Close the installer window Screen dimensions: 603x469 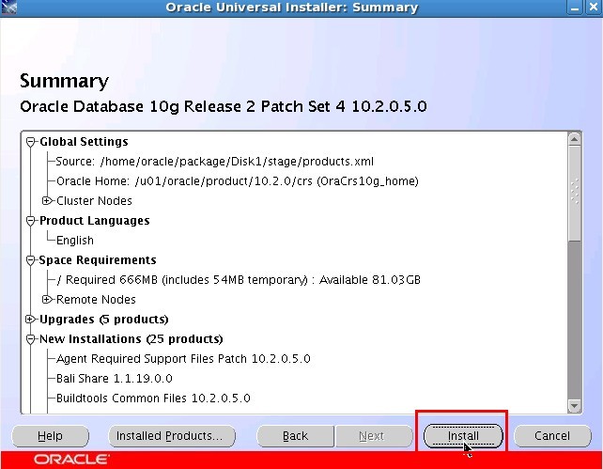click(x=594, y=8)
